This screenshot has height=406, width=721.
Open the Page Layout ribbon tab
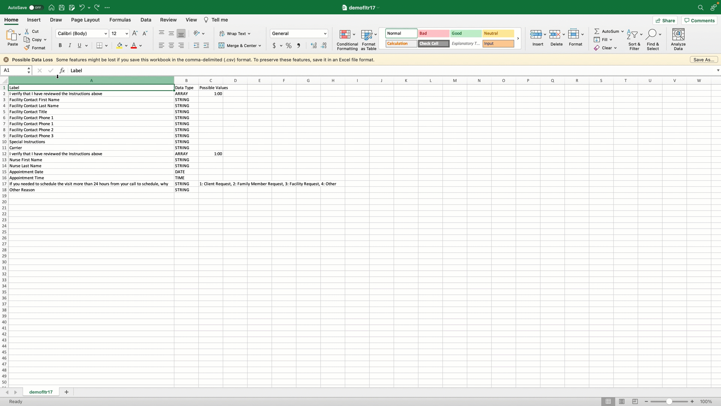pos(85,20)
